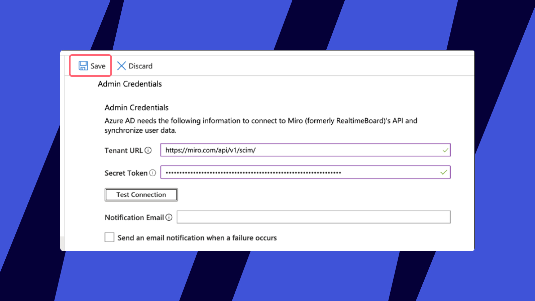535x301 pixels.
Task: Focus the Secret Token password field
Action: [x=301, y=173]
